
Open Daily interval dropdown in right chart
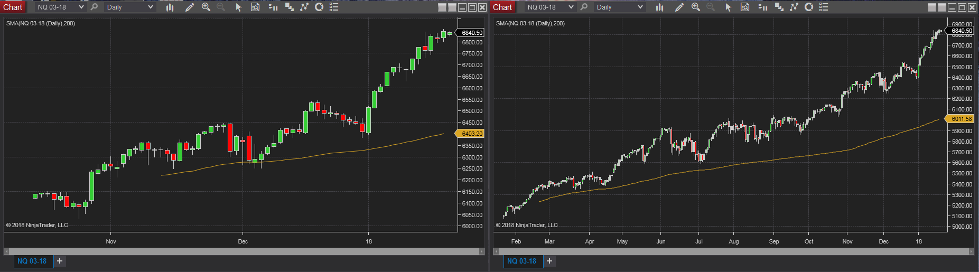pos(640,7)
